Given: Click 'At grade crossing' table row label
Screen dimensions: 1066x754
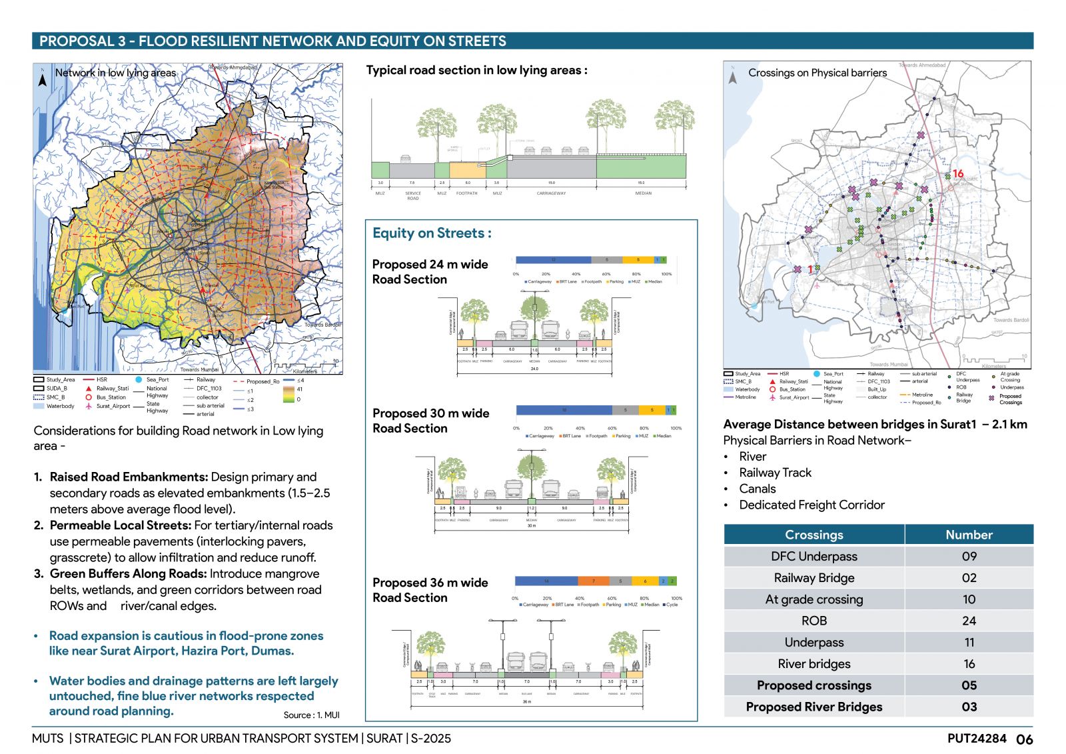Looking at the screenshot, I should [x=814, y=599].
